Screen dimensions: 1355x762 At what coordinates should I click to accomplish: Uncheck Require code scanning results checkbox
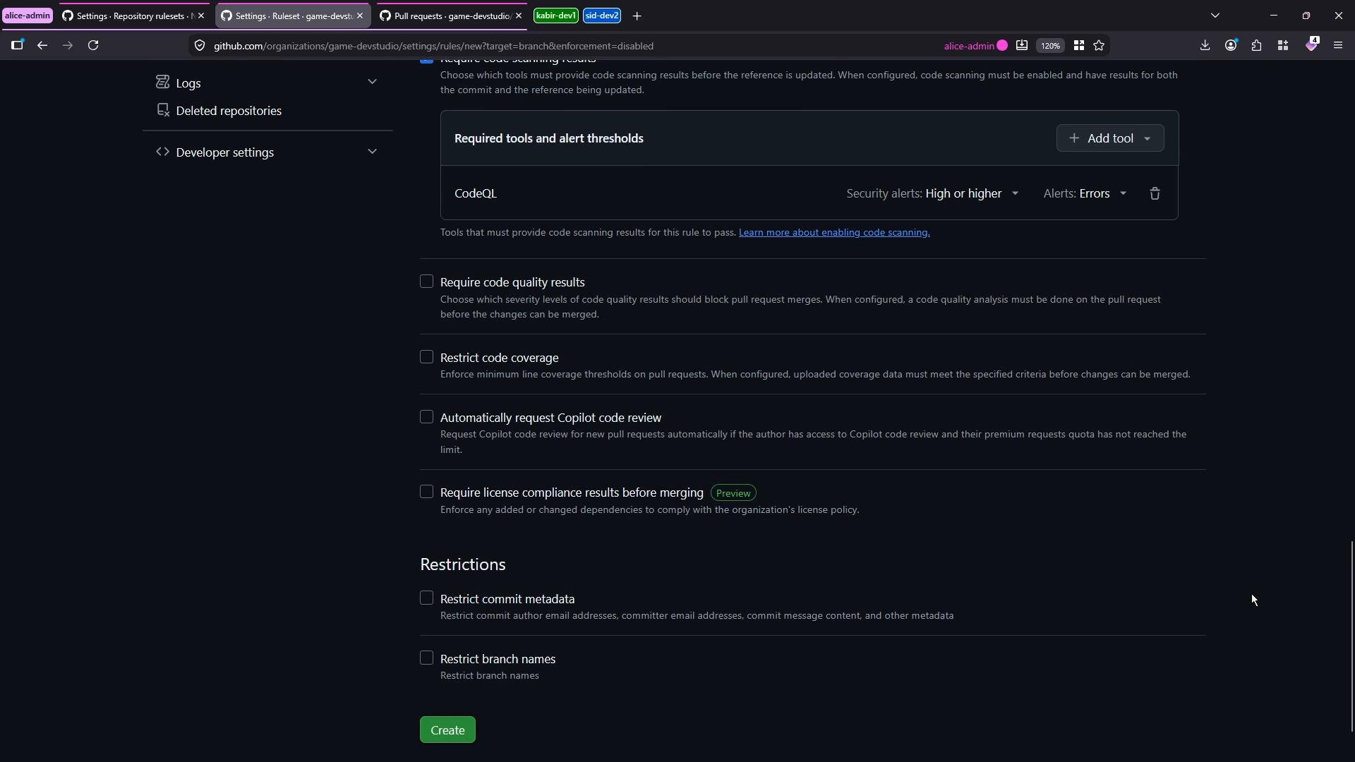coord(426,61)
